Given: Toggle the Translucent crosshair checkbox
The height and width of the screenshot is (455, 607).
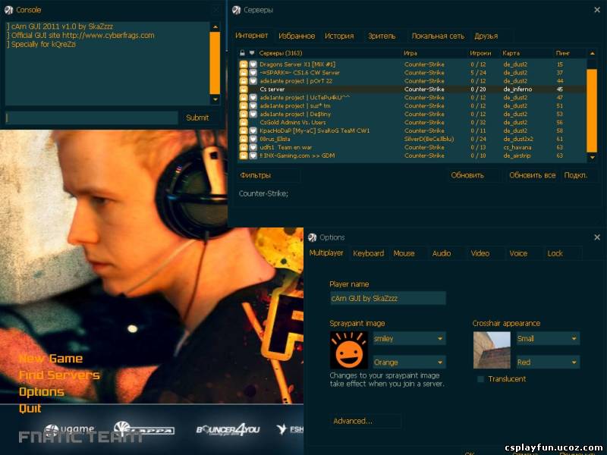Looking at the screenshot, I should [x=480, y=378].
